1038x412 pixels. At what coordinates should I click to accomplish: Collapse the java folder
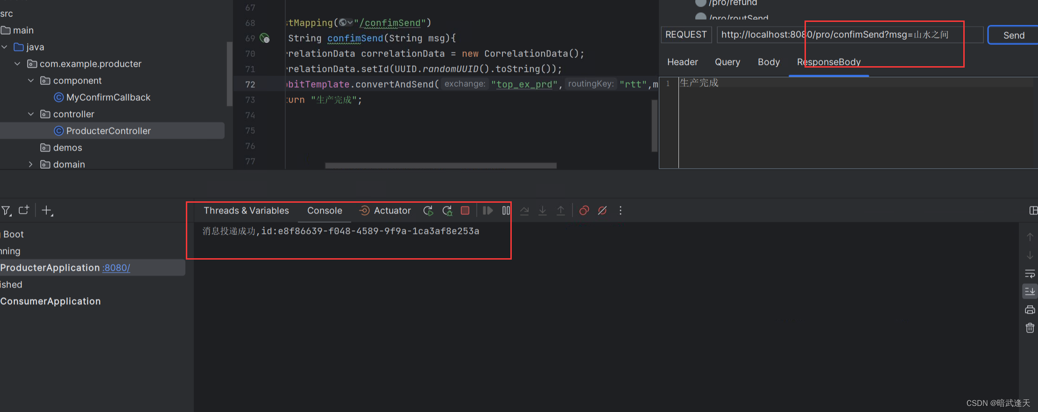pyautogui.click(x=5, y=47)
